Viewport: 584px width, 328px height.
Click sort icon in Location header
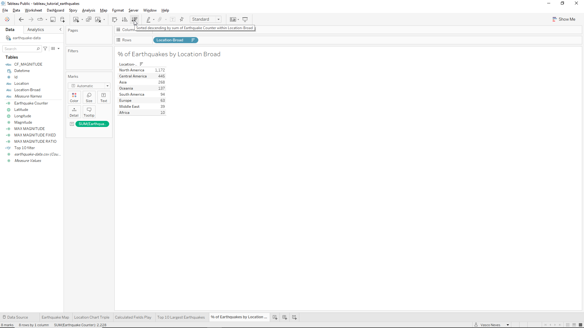coord(141,64)
